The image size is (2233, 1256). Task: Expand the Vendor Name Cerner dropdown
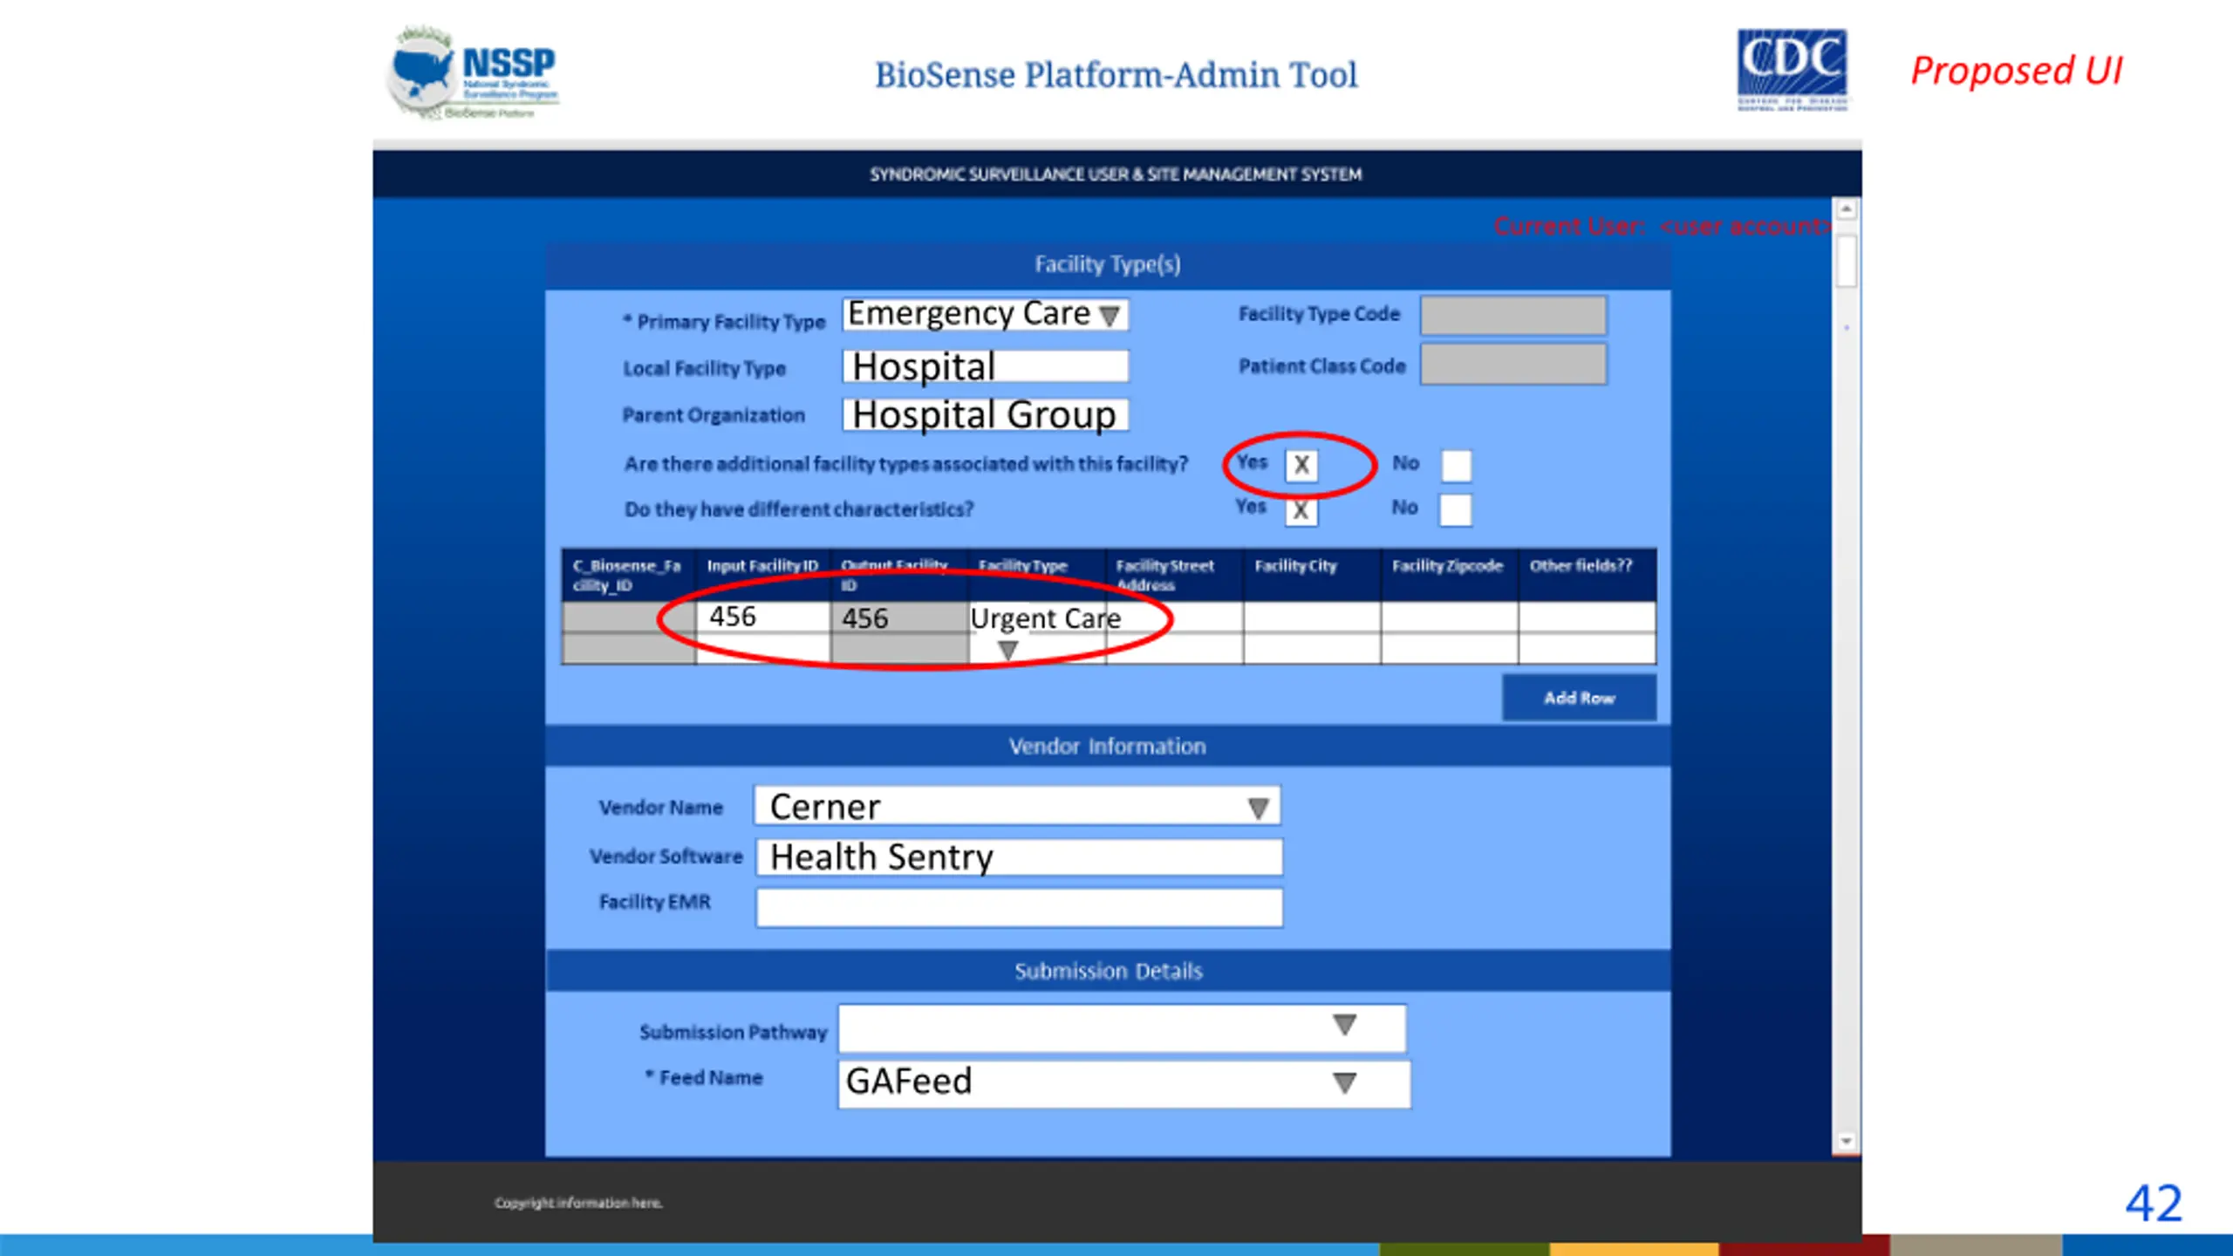(1257, 809)
